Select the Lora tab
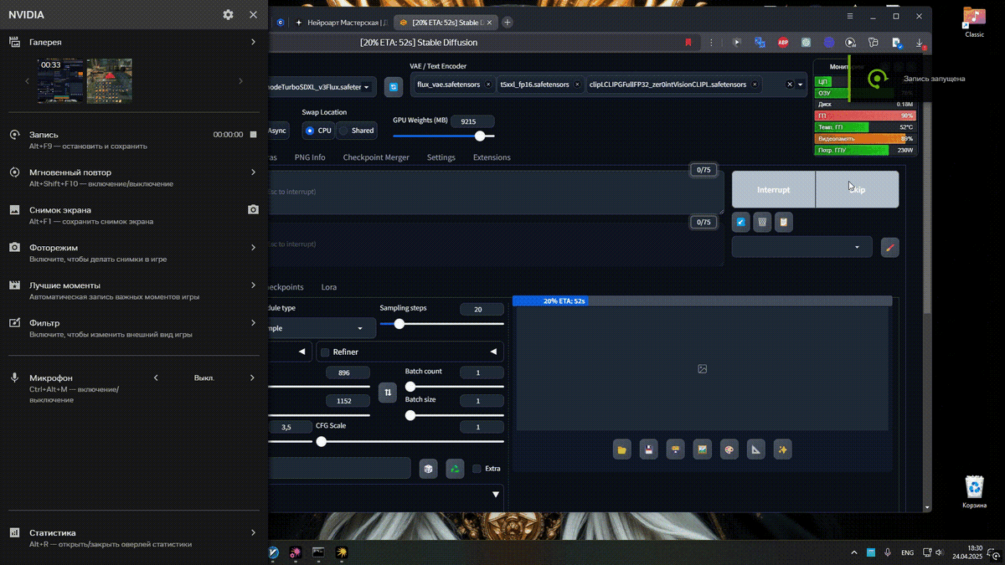Viewport: 1005px width, 565px height. (329, 287)
